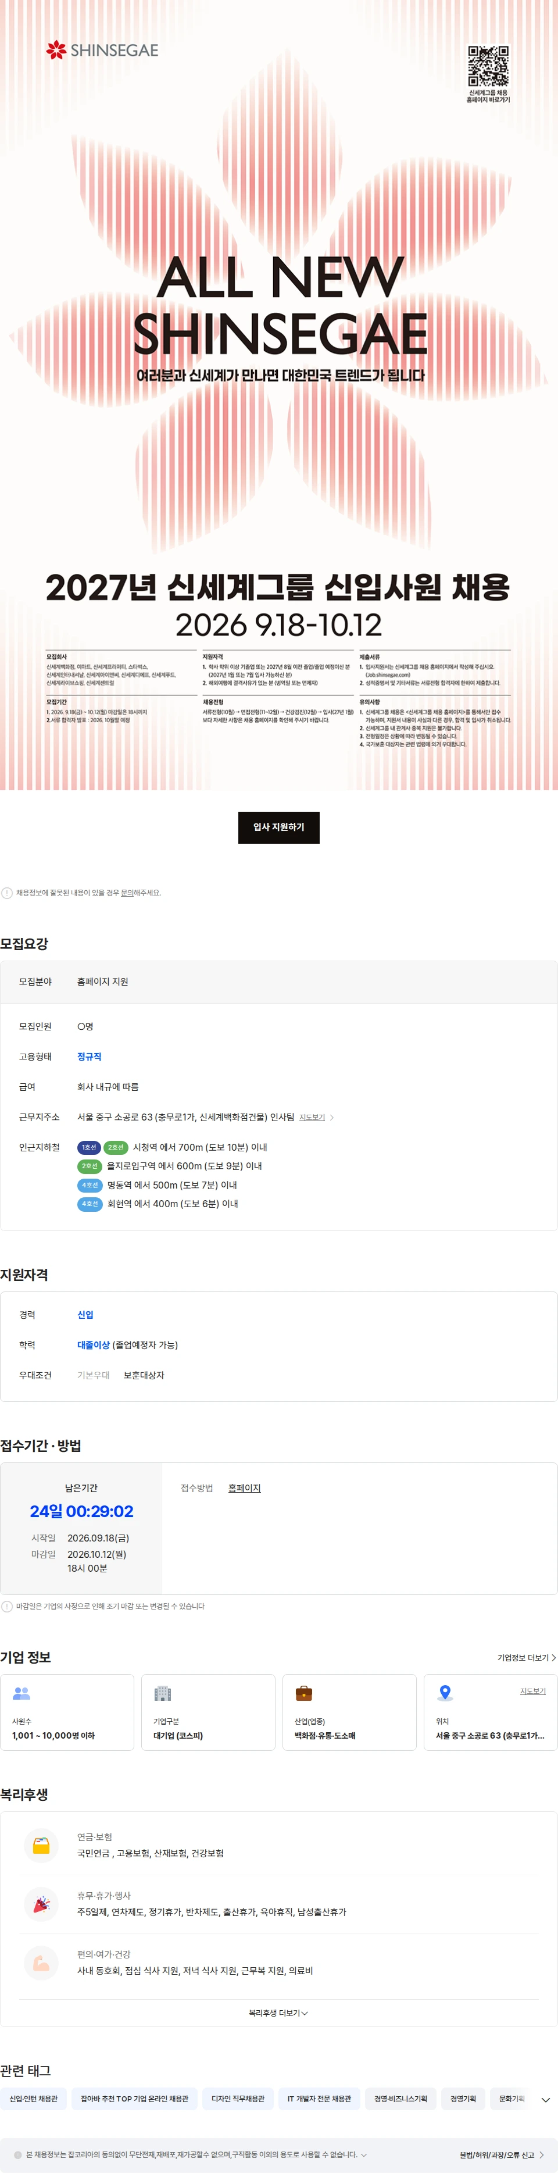
Task: Click the map pin icon on 위치 card
Action: 445,1692
